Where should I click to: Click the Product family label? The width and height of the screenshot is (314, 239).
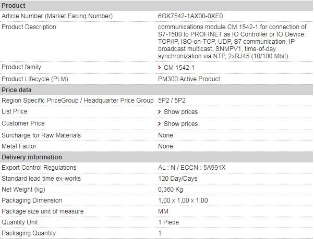click(x=21, y=67)
